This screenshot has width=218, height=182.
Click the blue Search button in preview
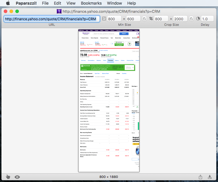(124, 34)
